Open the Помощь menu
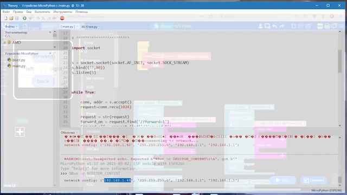 (x=82, y=12)
